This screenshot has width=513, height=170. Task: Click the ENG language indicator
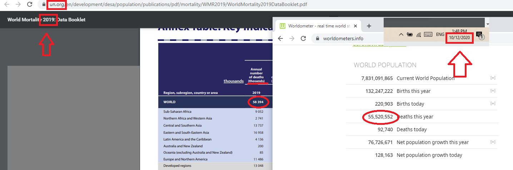pos(440,34)
